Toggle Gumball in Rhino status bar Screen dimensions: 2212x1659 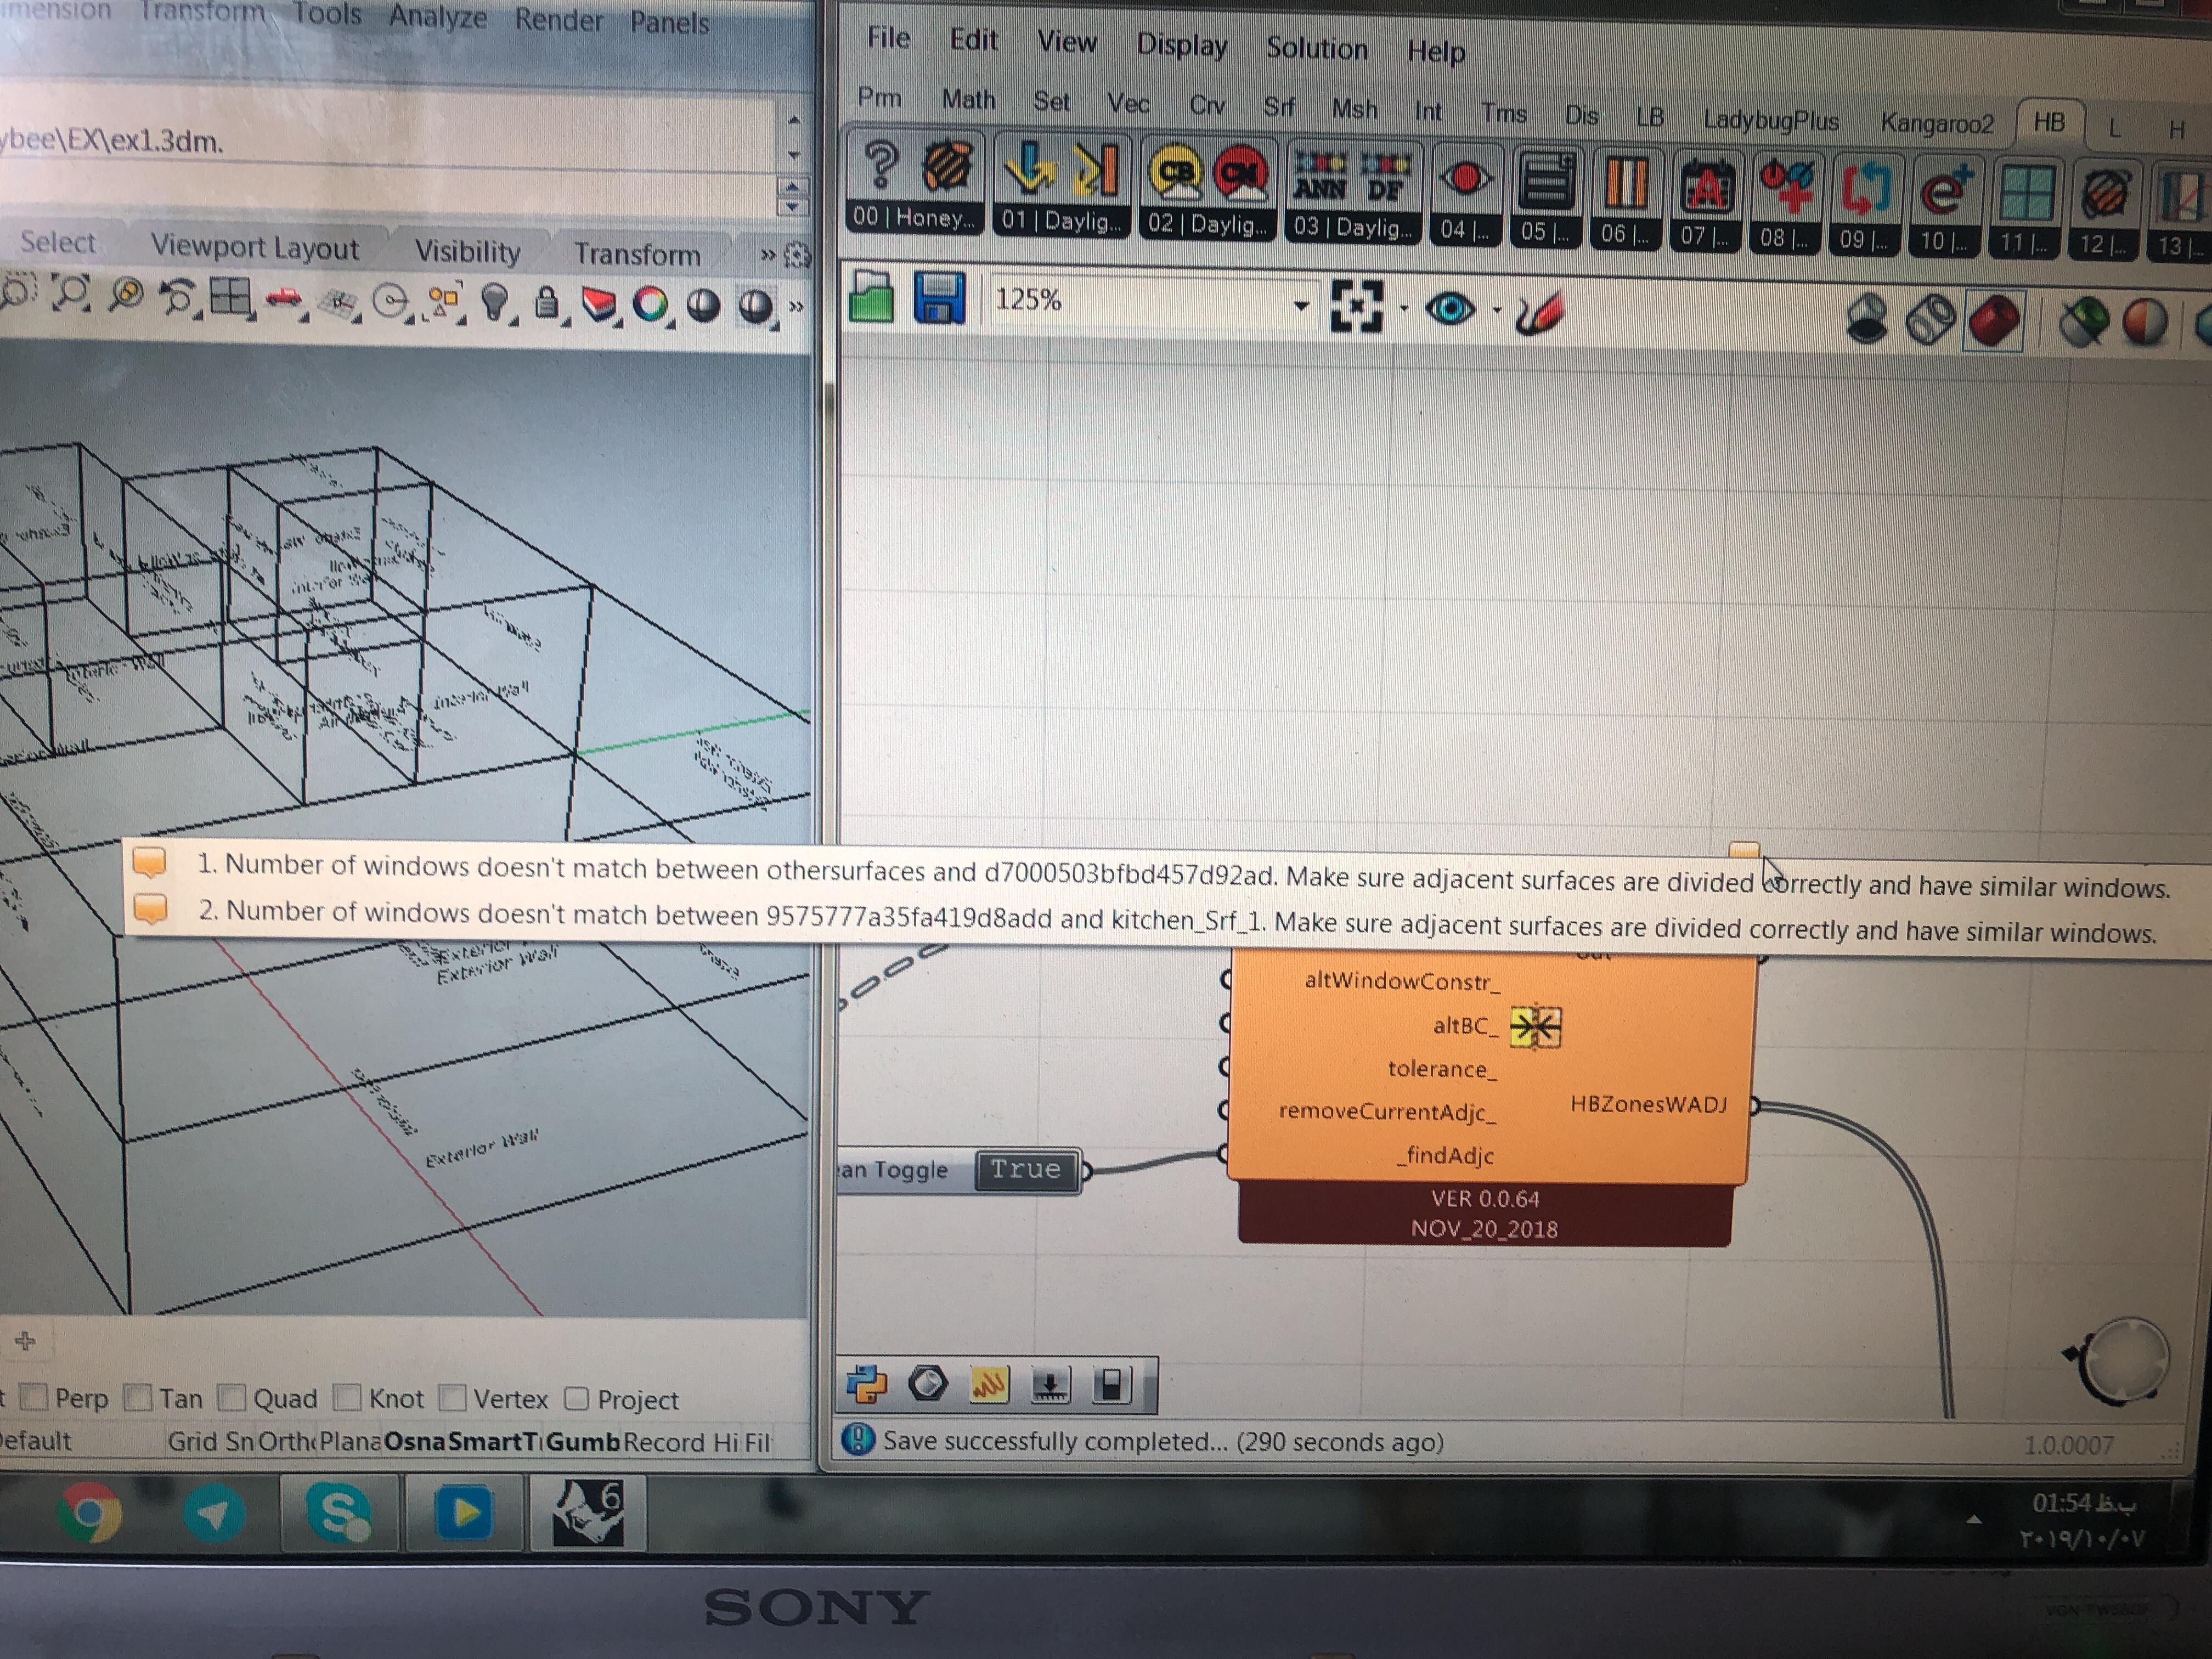584,1442
